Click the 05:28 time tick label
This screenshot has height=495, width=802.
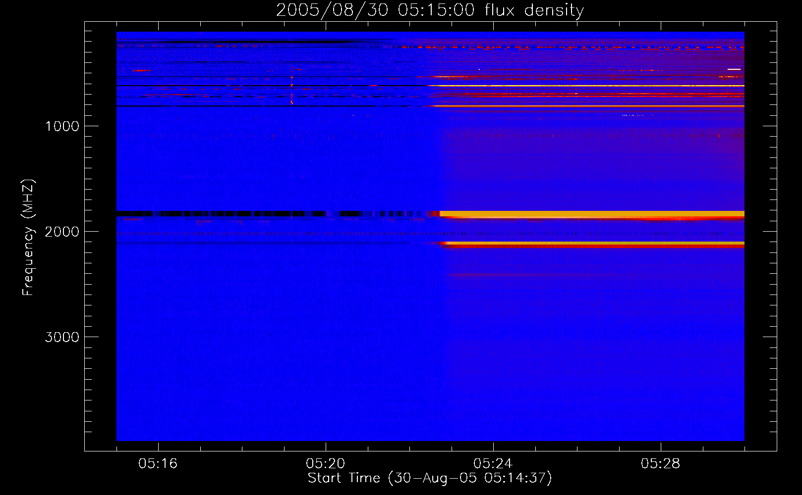[661, 464]
